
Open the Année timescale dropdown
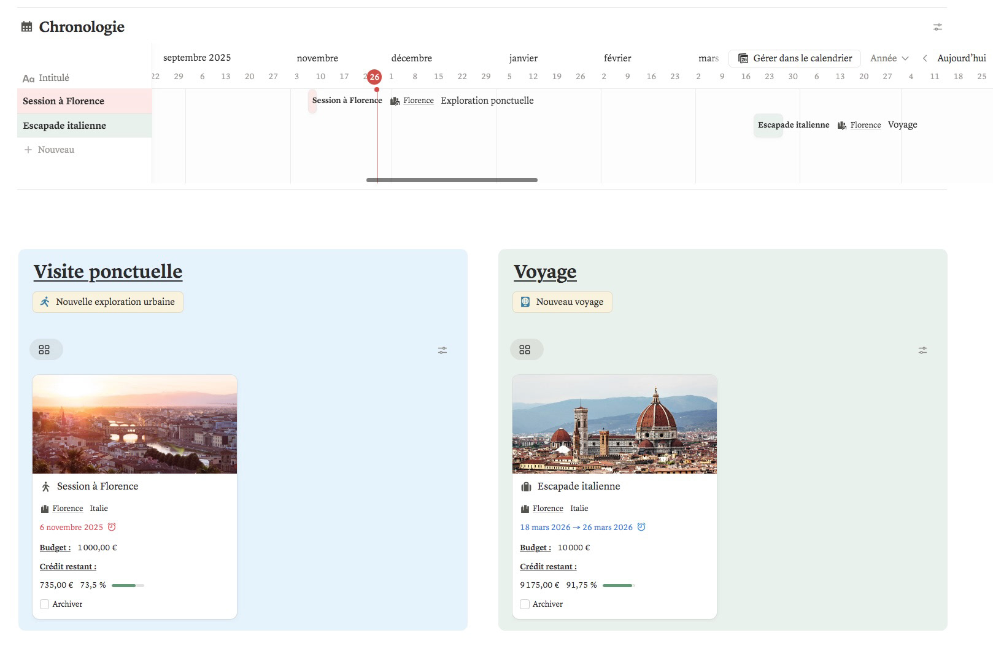point(889,58)
